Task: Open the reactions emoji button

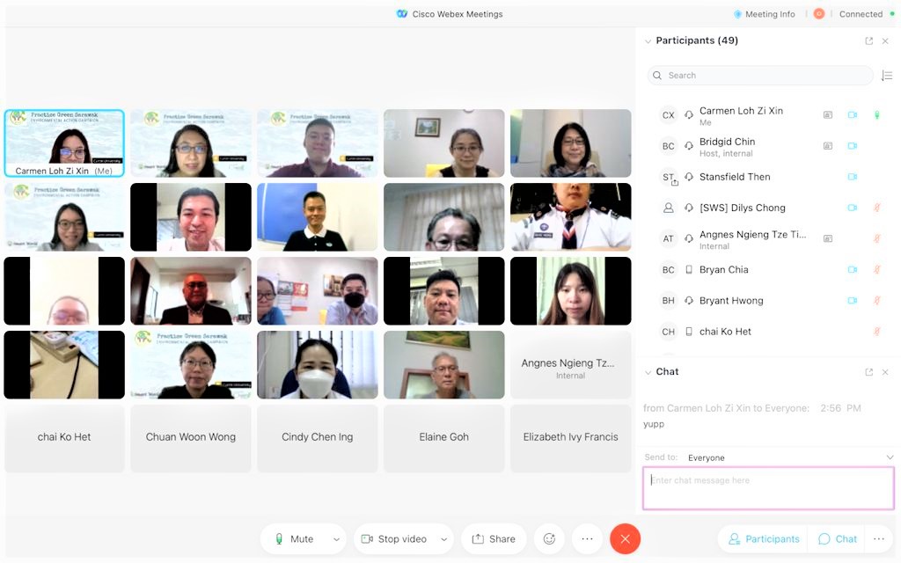Action: click(x=550, y=539)
